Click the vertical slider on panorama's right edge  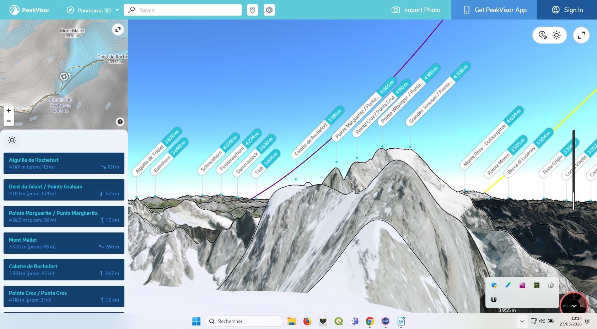574,170
